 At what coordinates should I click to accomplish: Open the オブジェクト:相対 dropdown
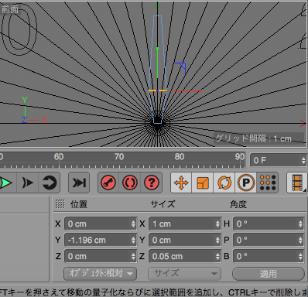[x=101, y=273]
